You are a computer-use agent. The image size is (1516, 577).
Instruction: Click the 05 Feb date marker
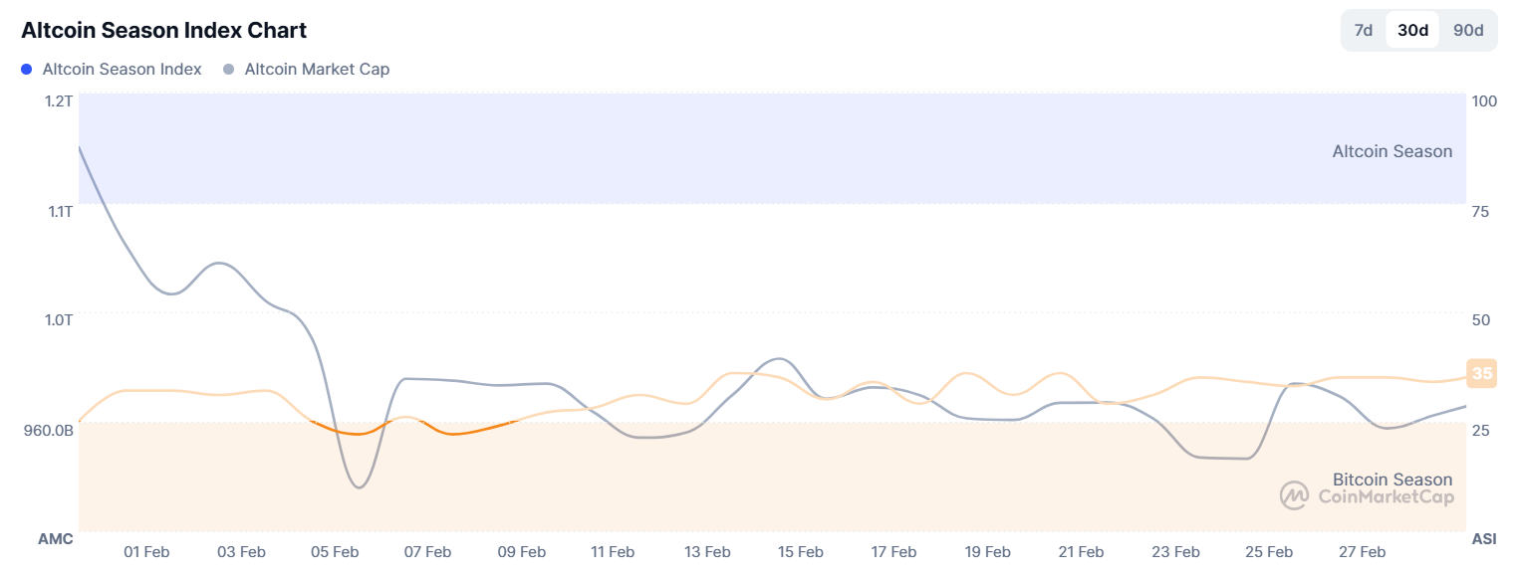coord(335,552)
